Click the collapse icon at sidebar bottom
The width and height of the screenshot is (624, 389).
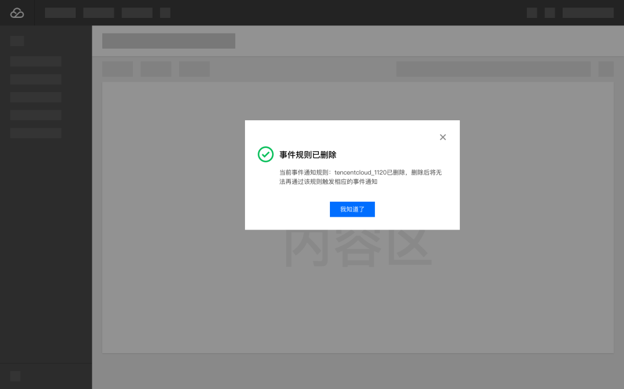(14, 376)
